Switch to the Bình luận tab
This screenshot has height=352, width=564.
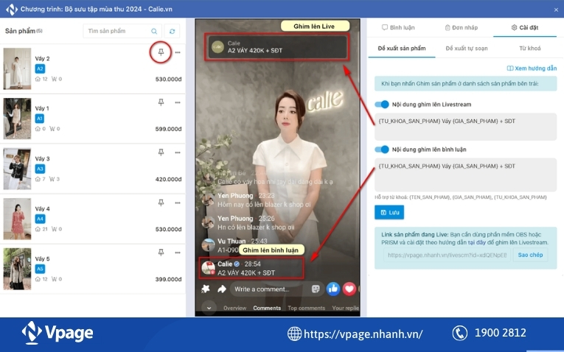pyautogui.click(x=398, y=28)
